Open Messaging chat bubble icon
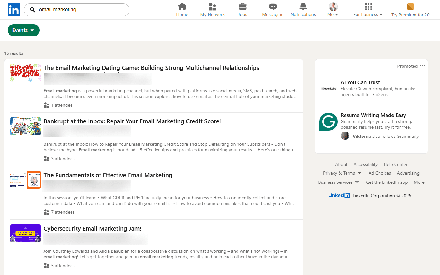 click(x=273, y=7)
